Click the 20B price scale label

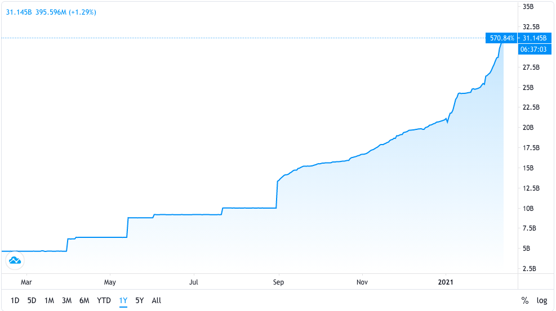[x=528, y=127]
